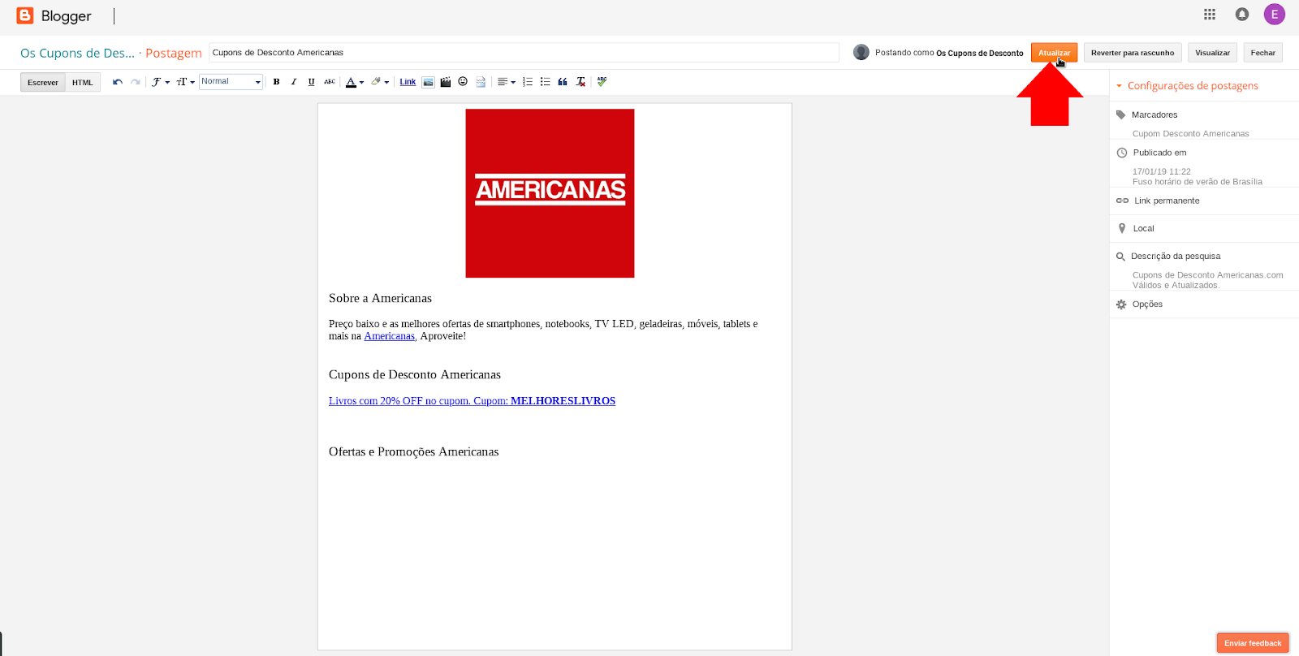This screenshot has height=656, width=1299.
Task: Expand the Local section
Action: (x=1143, y=228)
